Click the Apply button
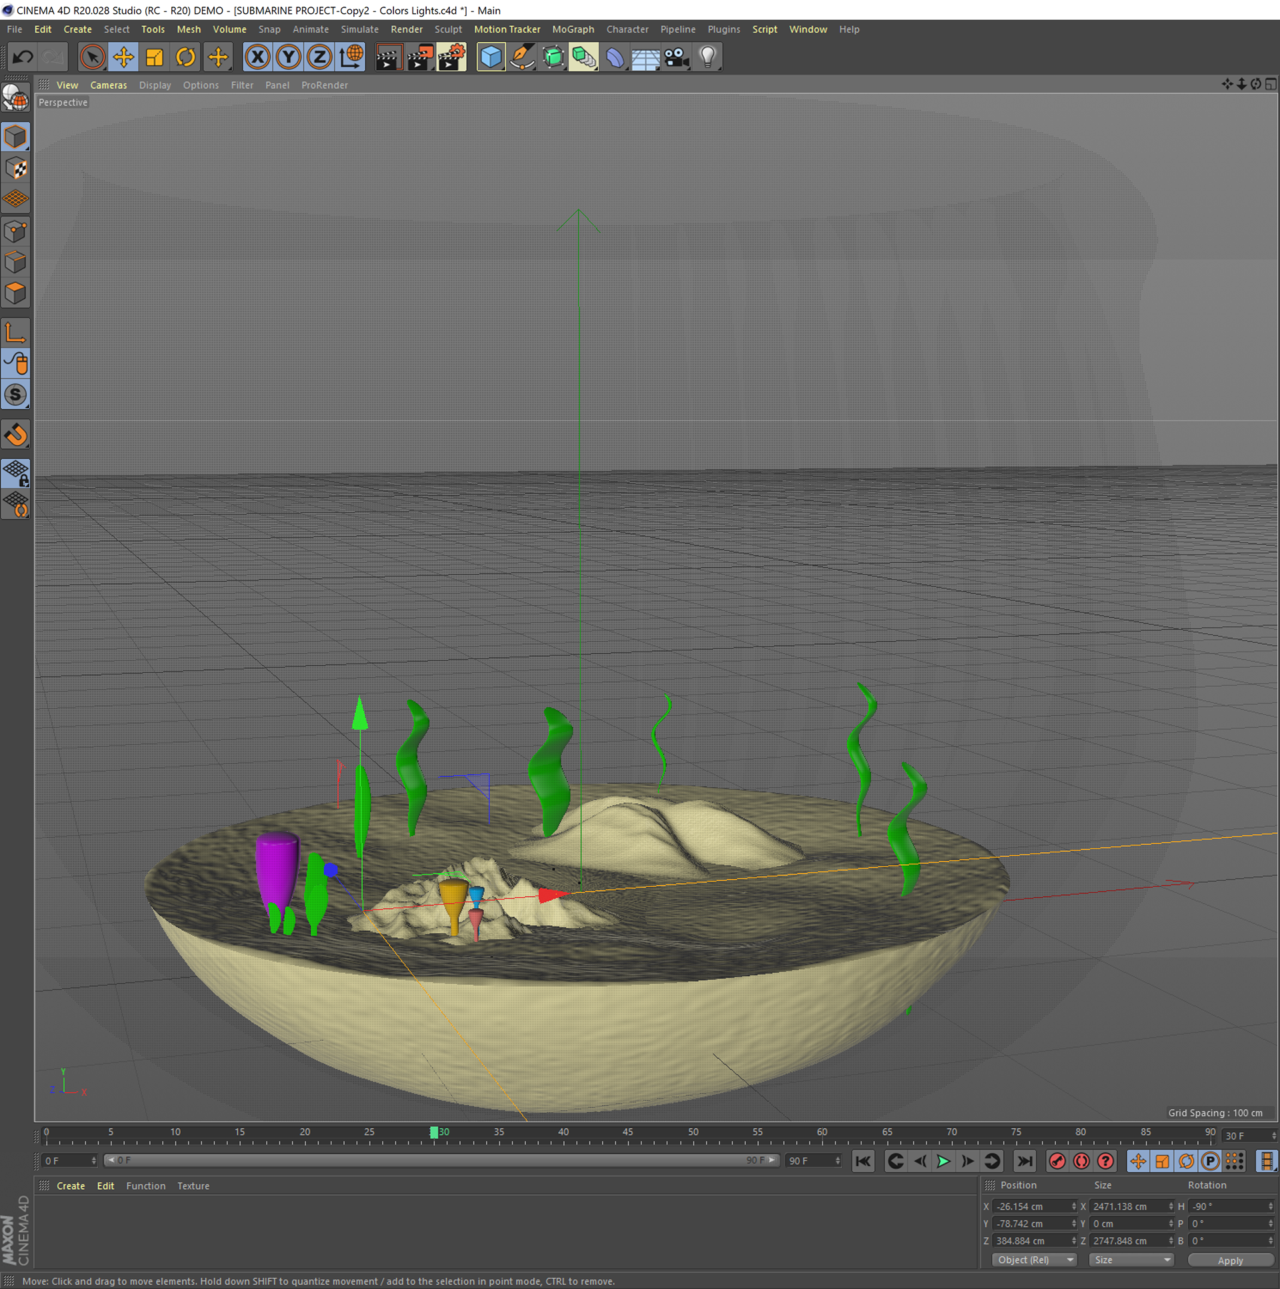This screenshot has height=1289, width=1280. (1229, 1260)
